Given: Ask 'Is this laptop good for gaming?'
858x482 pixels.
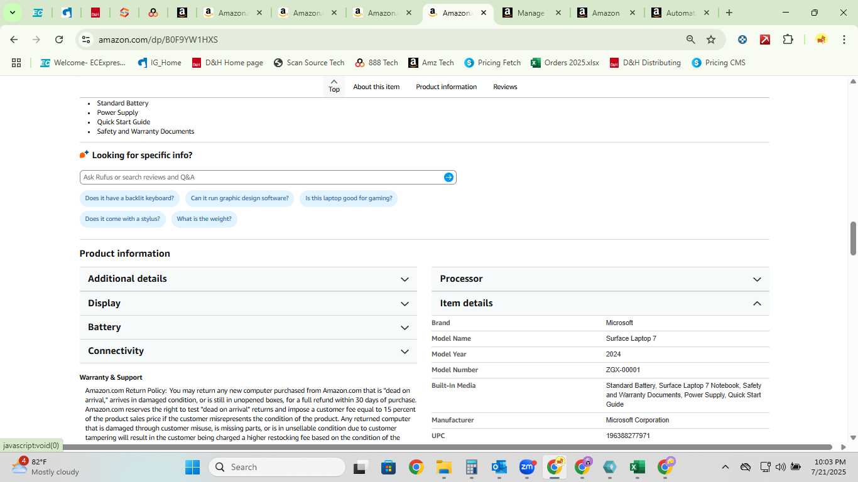Looking at the screenshot, I should coord(349,198).
